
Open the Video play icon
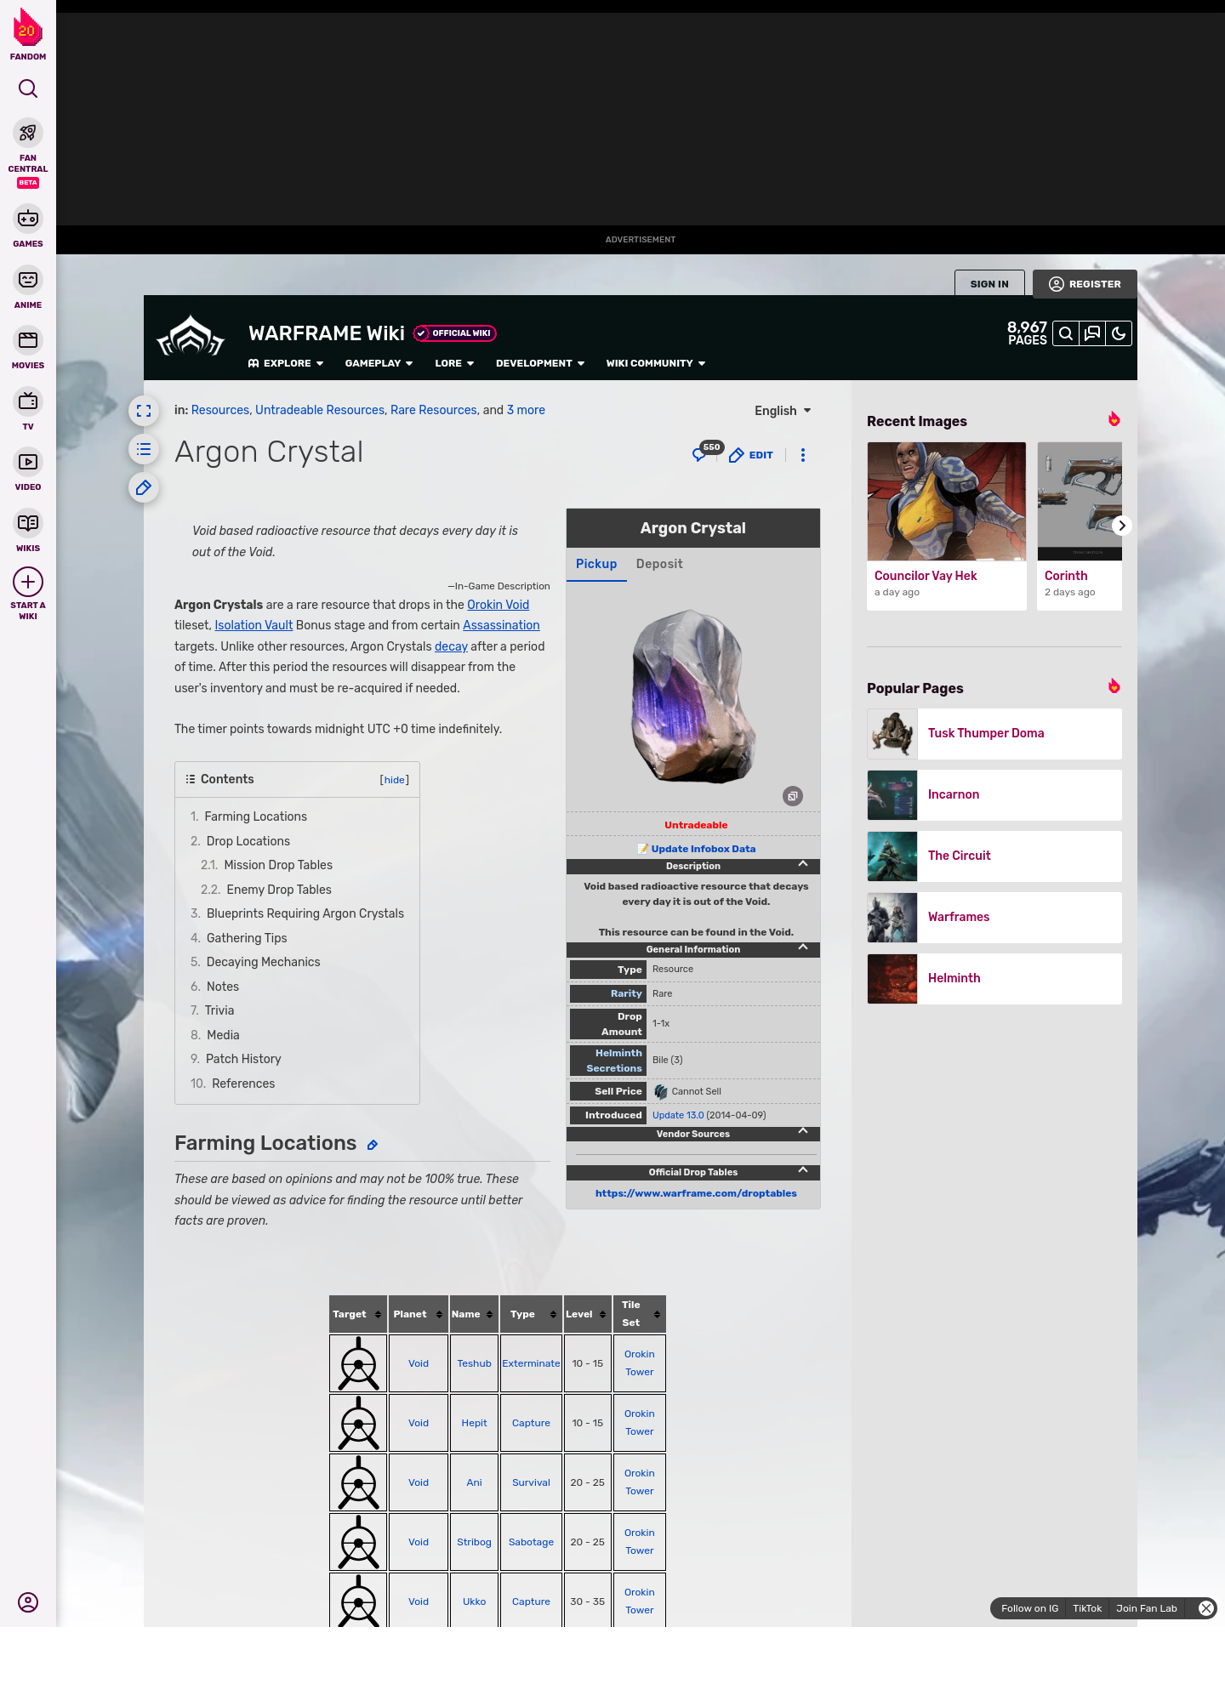[28, 462]
